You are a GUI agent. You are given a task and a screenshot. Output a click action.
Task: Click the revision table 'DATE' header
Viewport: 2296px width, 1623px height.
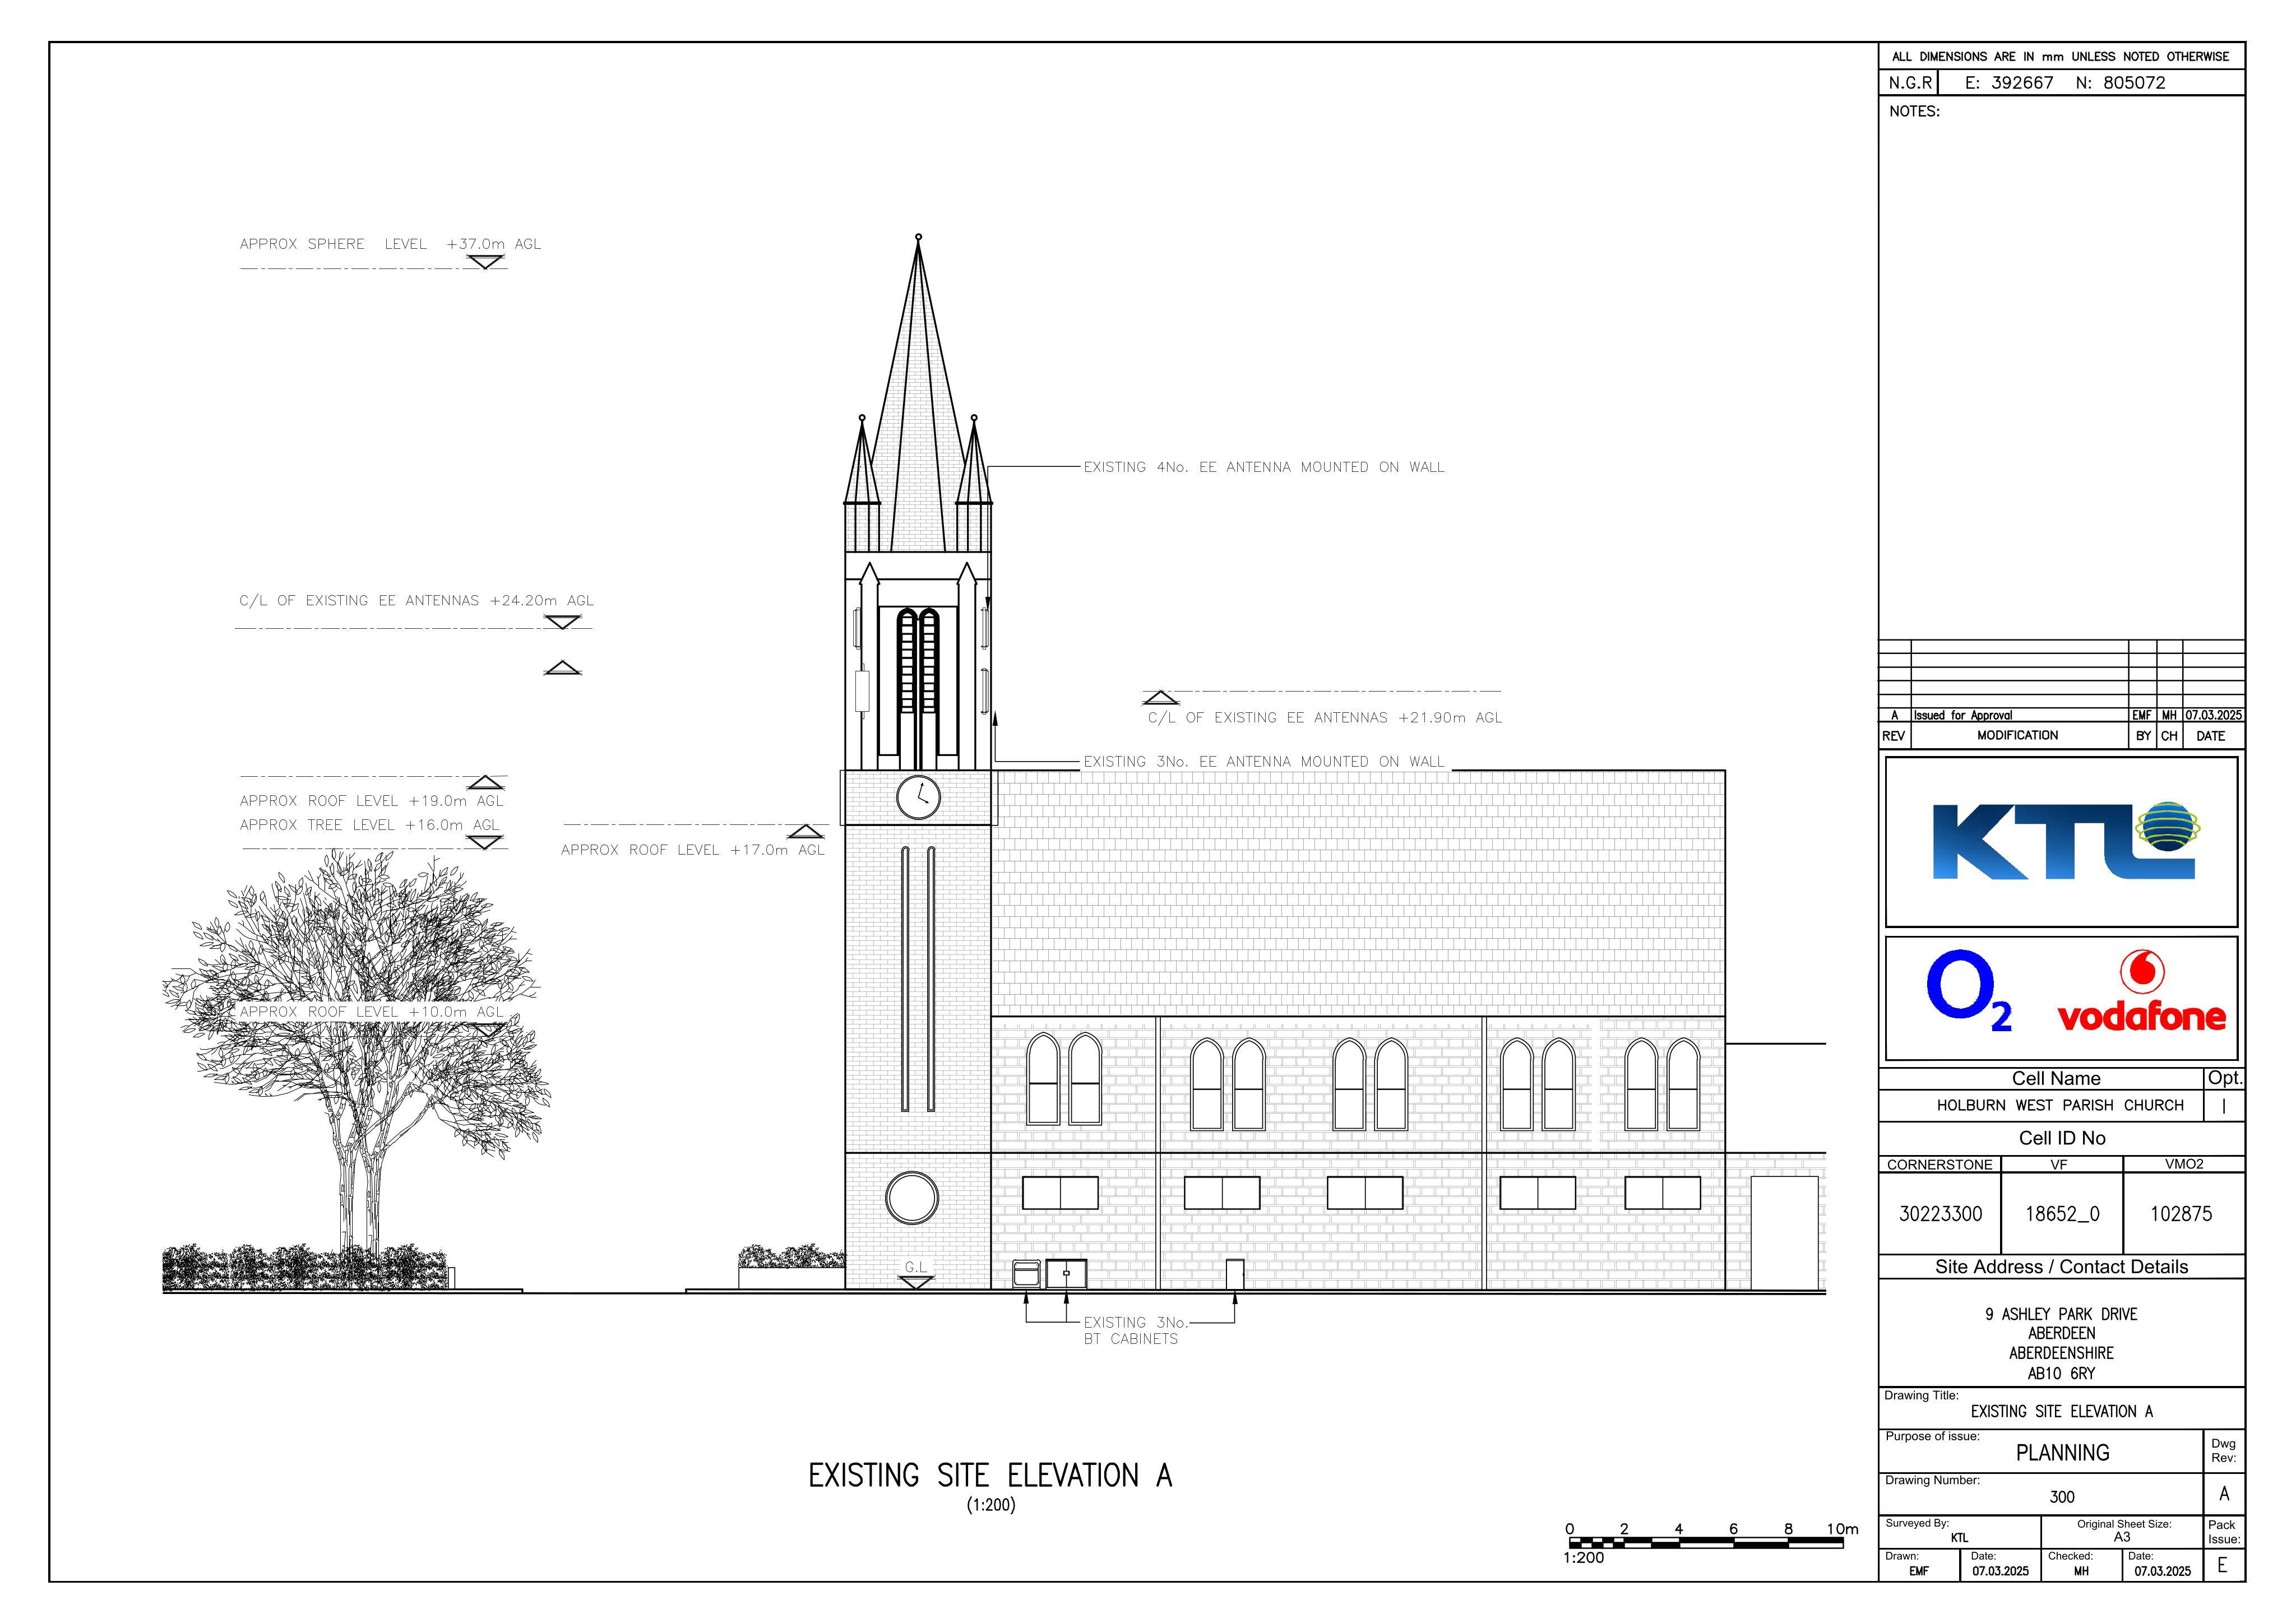click(x=2211, y=736)
